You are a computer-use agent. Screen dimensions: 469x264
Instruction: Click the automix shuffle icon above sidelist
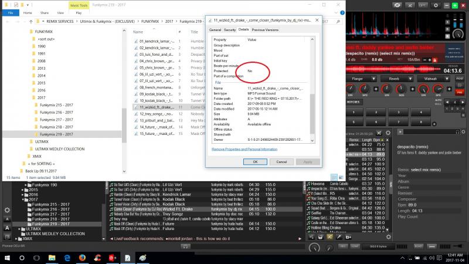point(379,133)
